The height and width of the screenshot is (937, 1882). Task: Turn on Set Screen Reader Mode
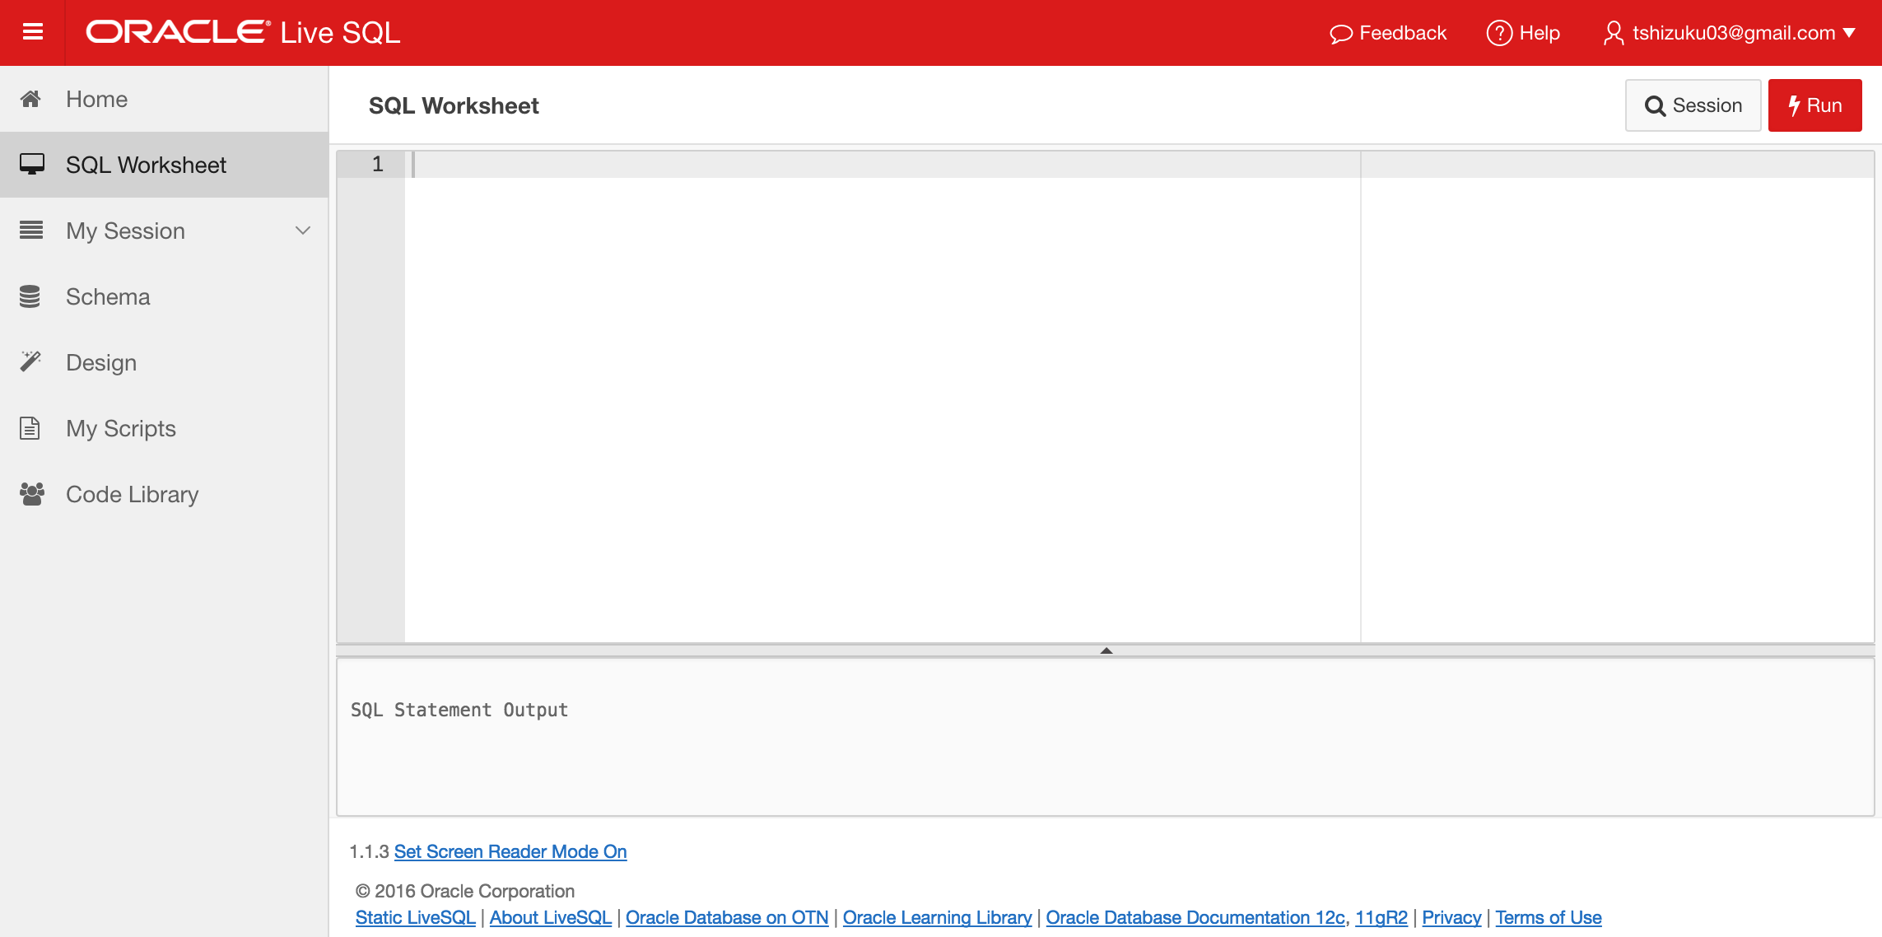point(510,851)
